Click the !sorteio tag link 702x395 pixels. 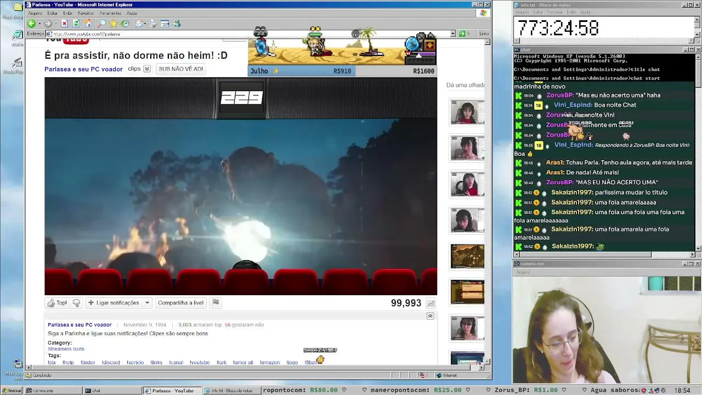(135, 362)
